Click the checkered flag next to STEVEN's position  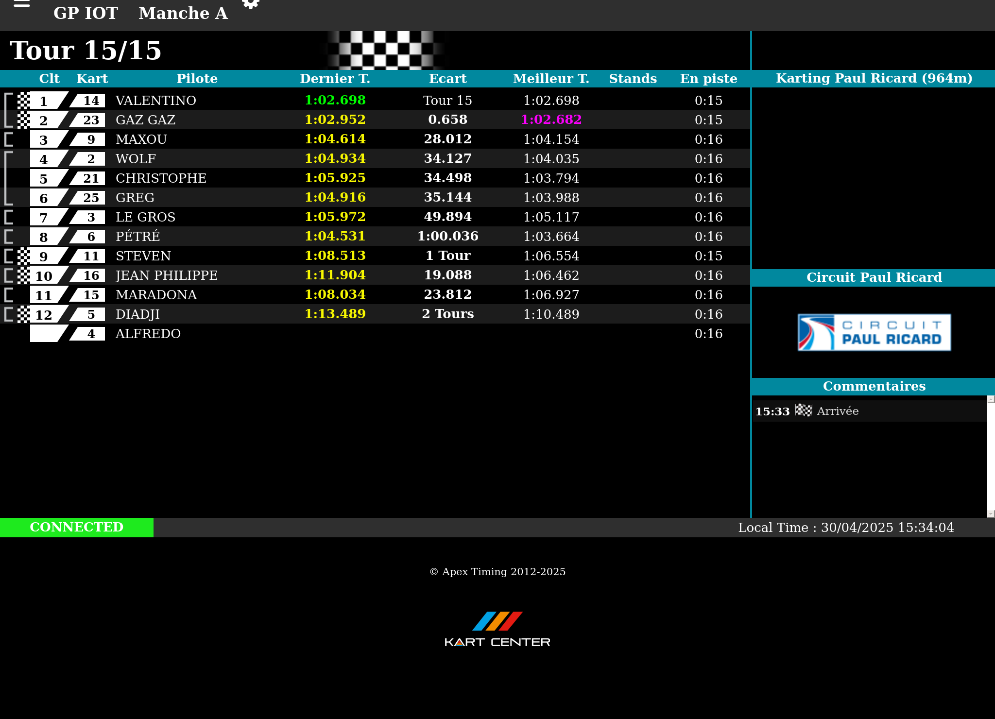(x=23, y=256)
